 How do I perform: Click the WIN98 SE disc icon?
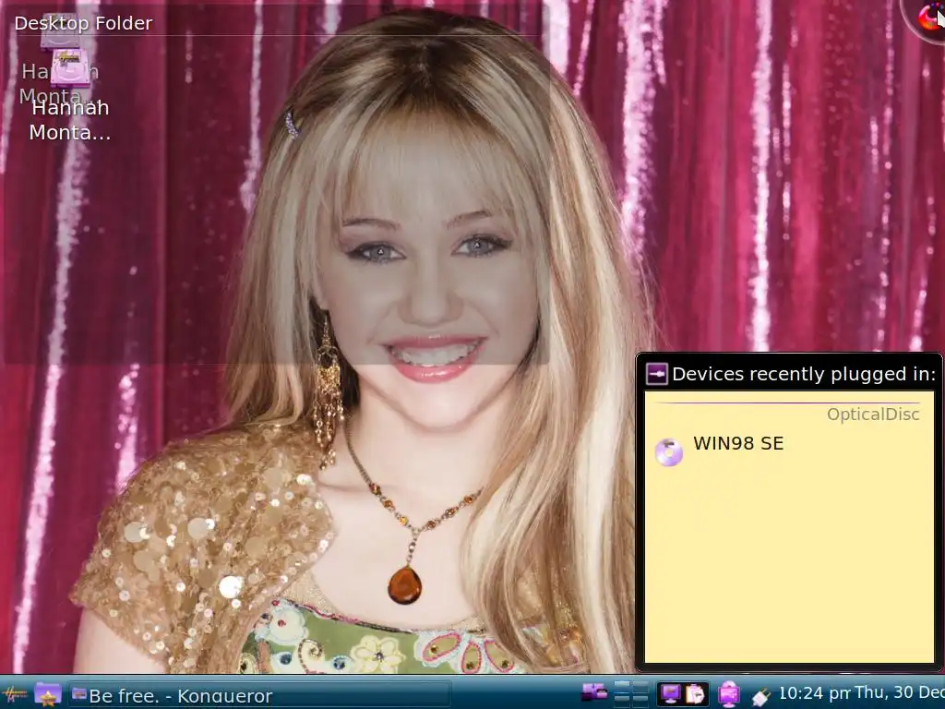click(x=668, y=452)
